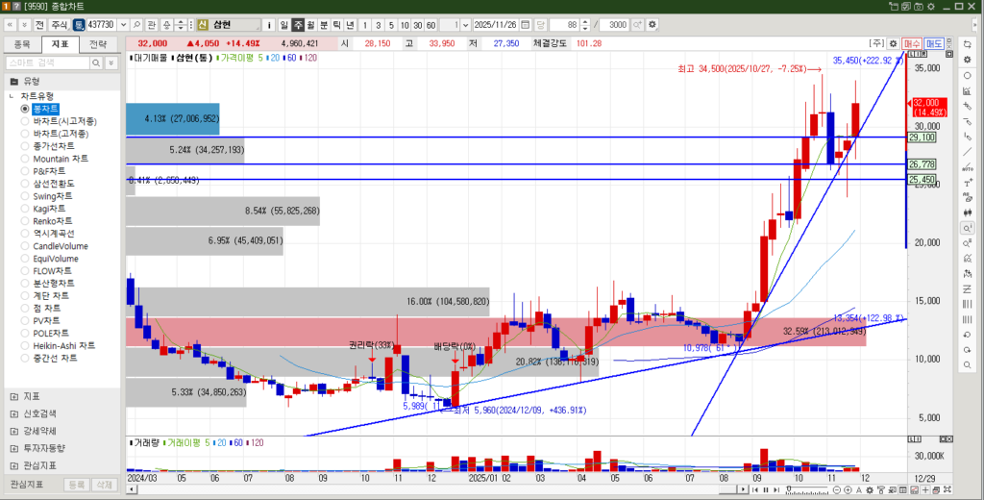Select the Heikin-Ashi 차트 radio option
Image resolution: width=984 pixels, height=500 pixels.
[25, 345]
